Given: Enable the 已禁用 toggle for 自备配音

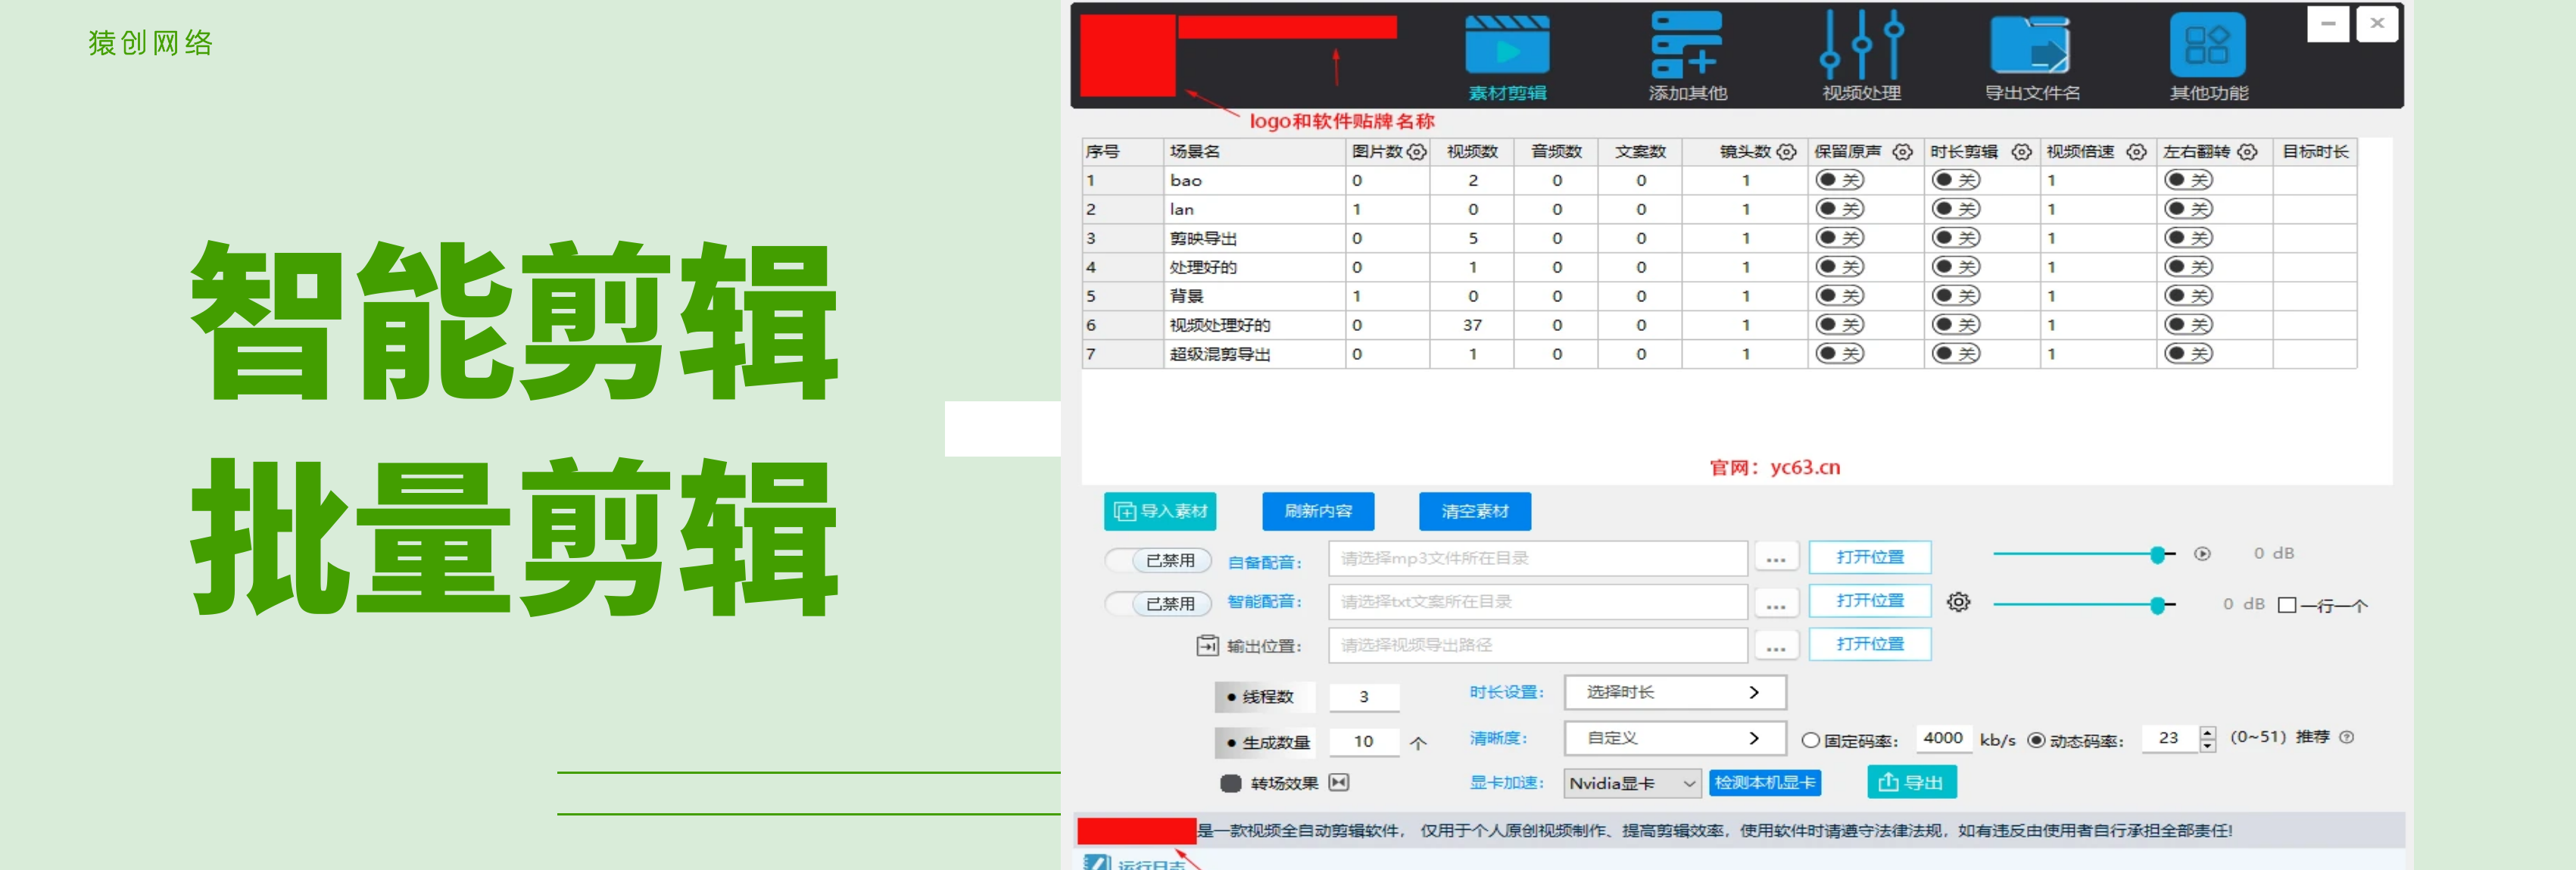Looking at the screenshot, I should click(x=1158, y=560).
